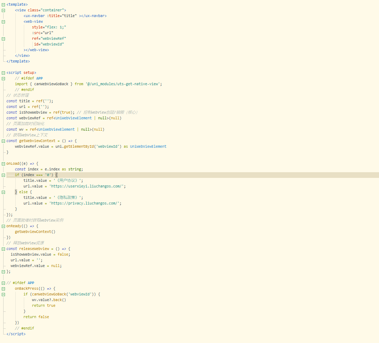Click the const url = ref('') line
Image resolution: width=379 pixels, height=343 pixels.
point(28,107)
